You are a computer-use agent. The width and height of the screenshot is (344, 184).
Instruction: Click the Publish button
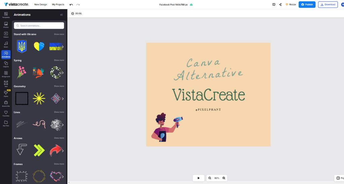[x=307, y=5]
